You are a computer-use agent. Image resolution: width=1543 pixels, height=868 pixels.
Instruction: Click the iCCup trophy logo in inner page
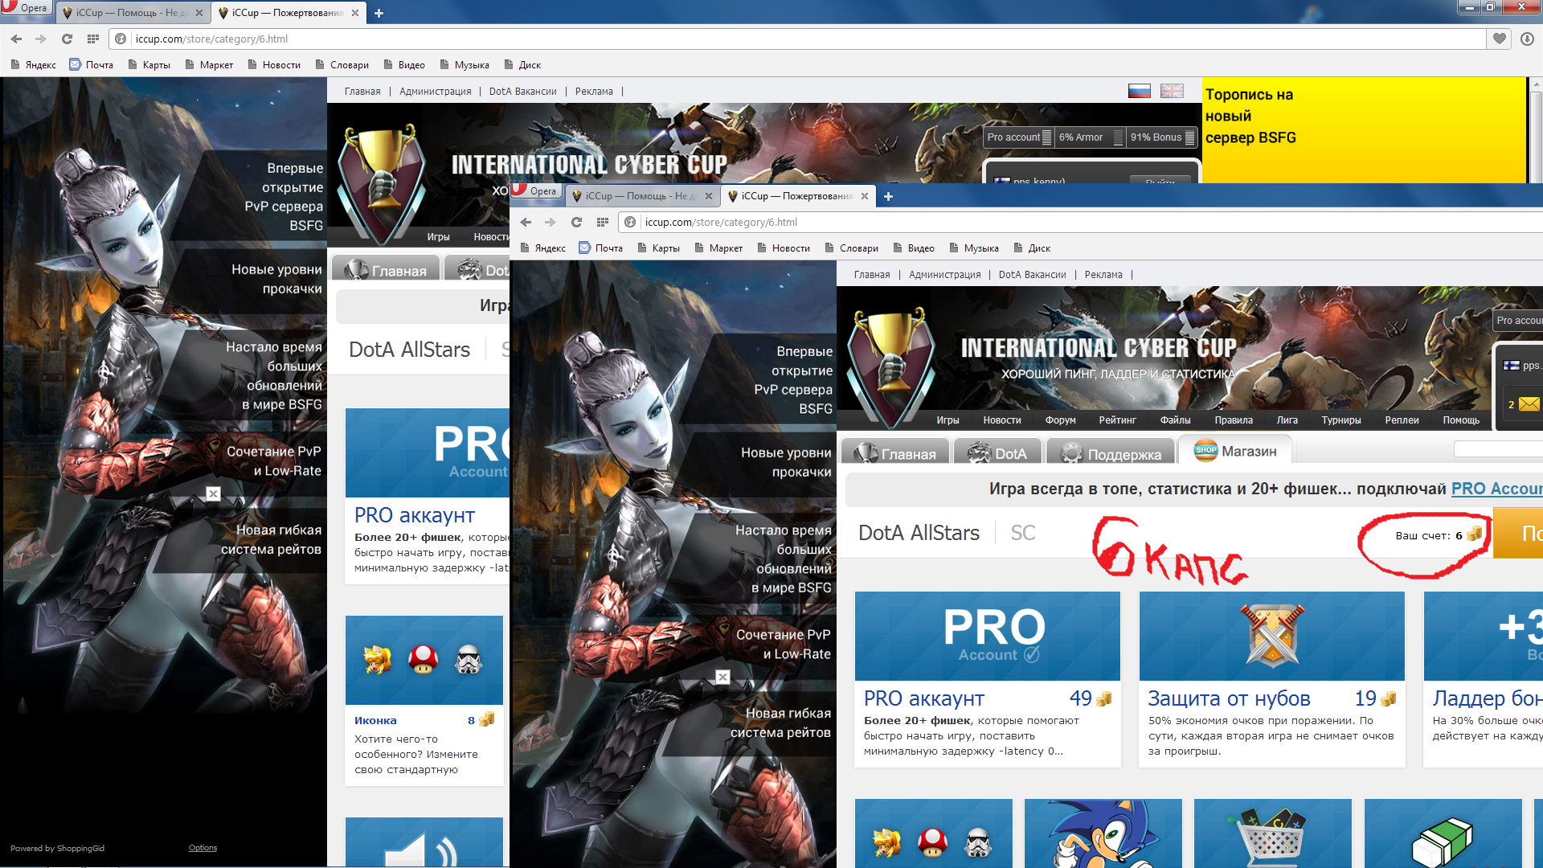click(890, 366)
